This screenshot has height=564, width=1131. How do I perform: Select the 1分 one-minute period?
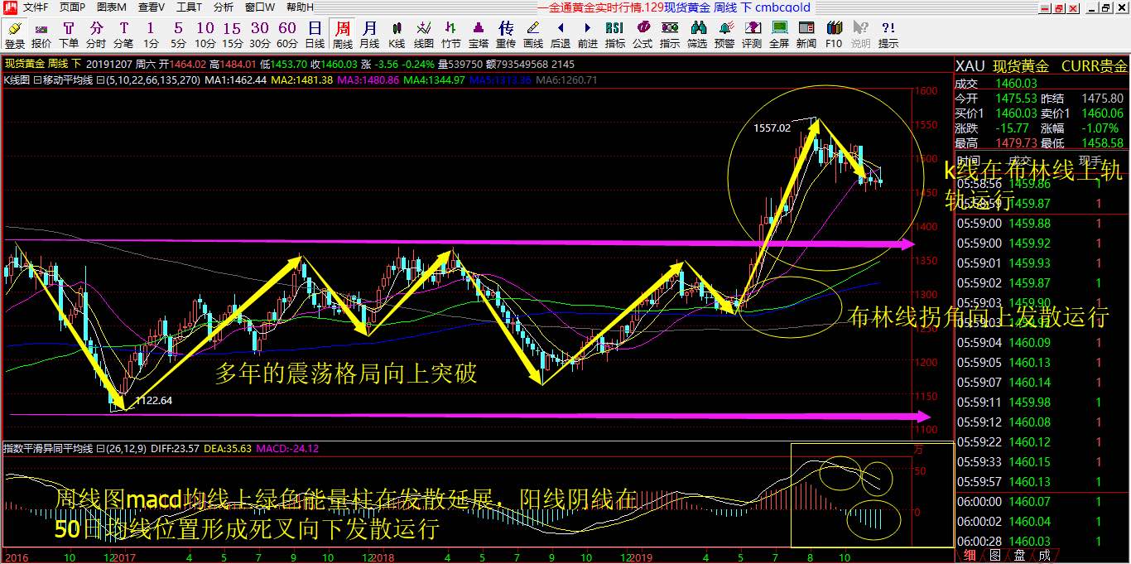pyautogui.click(x=151, y=35)
